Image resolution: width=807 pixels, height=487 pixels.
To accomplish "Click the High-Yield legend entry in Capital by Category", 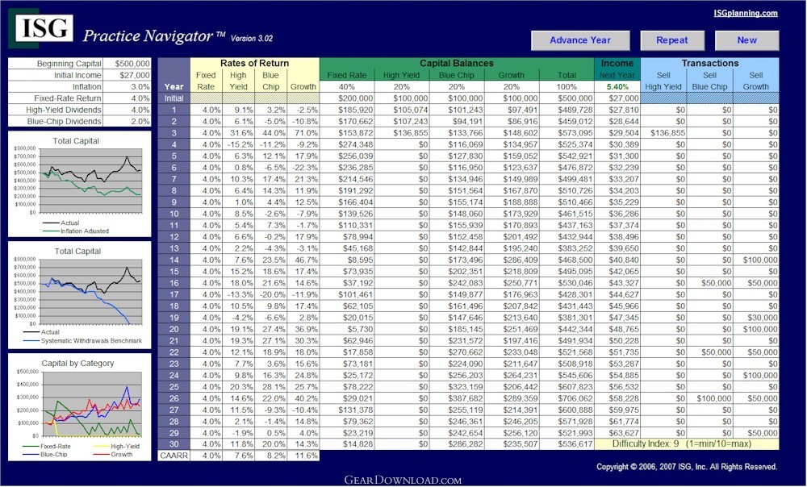I will tap(117, 447).
